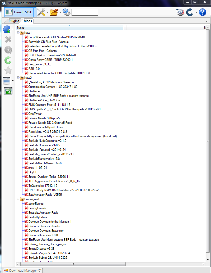Click the grey X delete mod icon
This screenshot has width=211, height=273.
(8, 39)
